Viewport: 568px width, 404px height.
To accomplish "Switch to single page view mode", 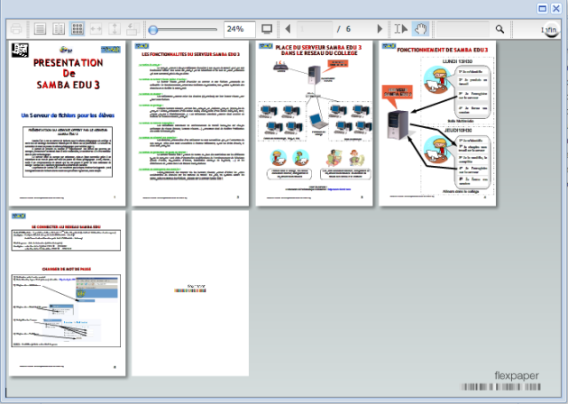I will pyautogui.click(x=41, y=29).
